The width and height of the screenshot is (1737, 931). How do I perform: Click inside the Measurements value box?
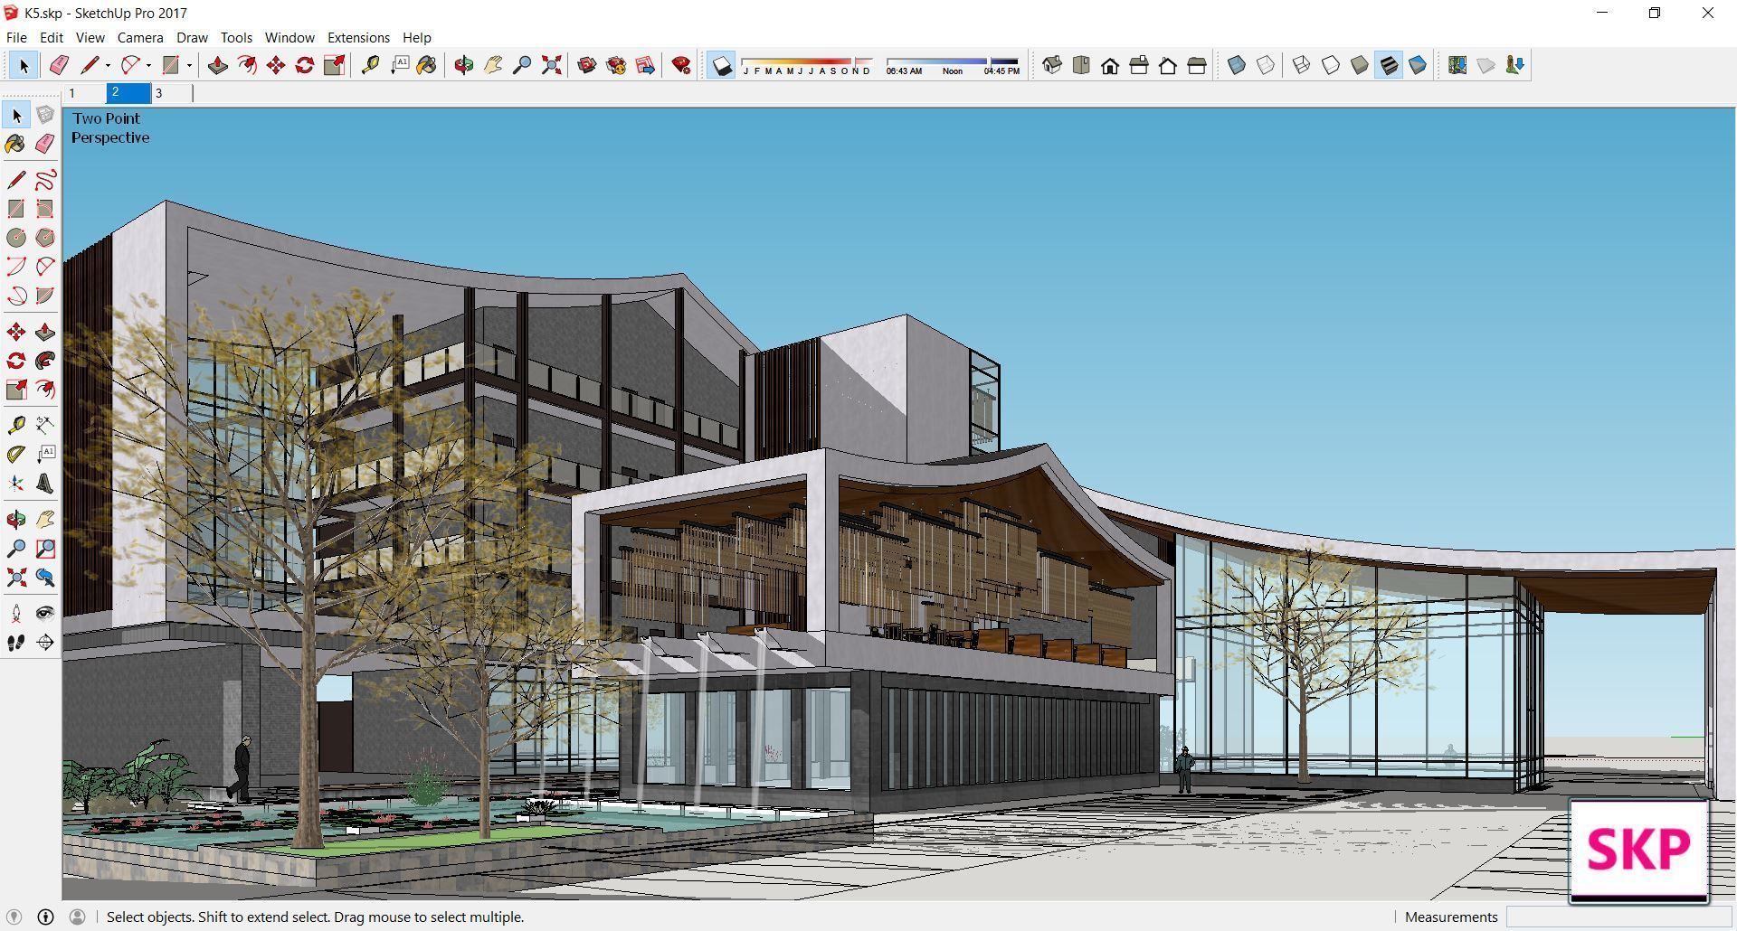tap(1619, 917)
